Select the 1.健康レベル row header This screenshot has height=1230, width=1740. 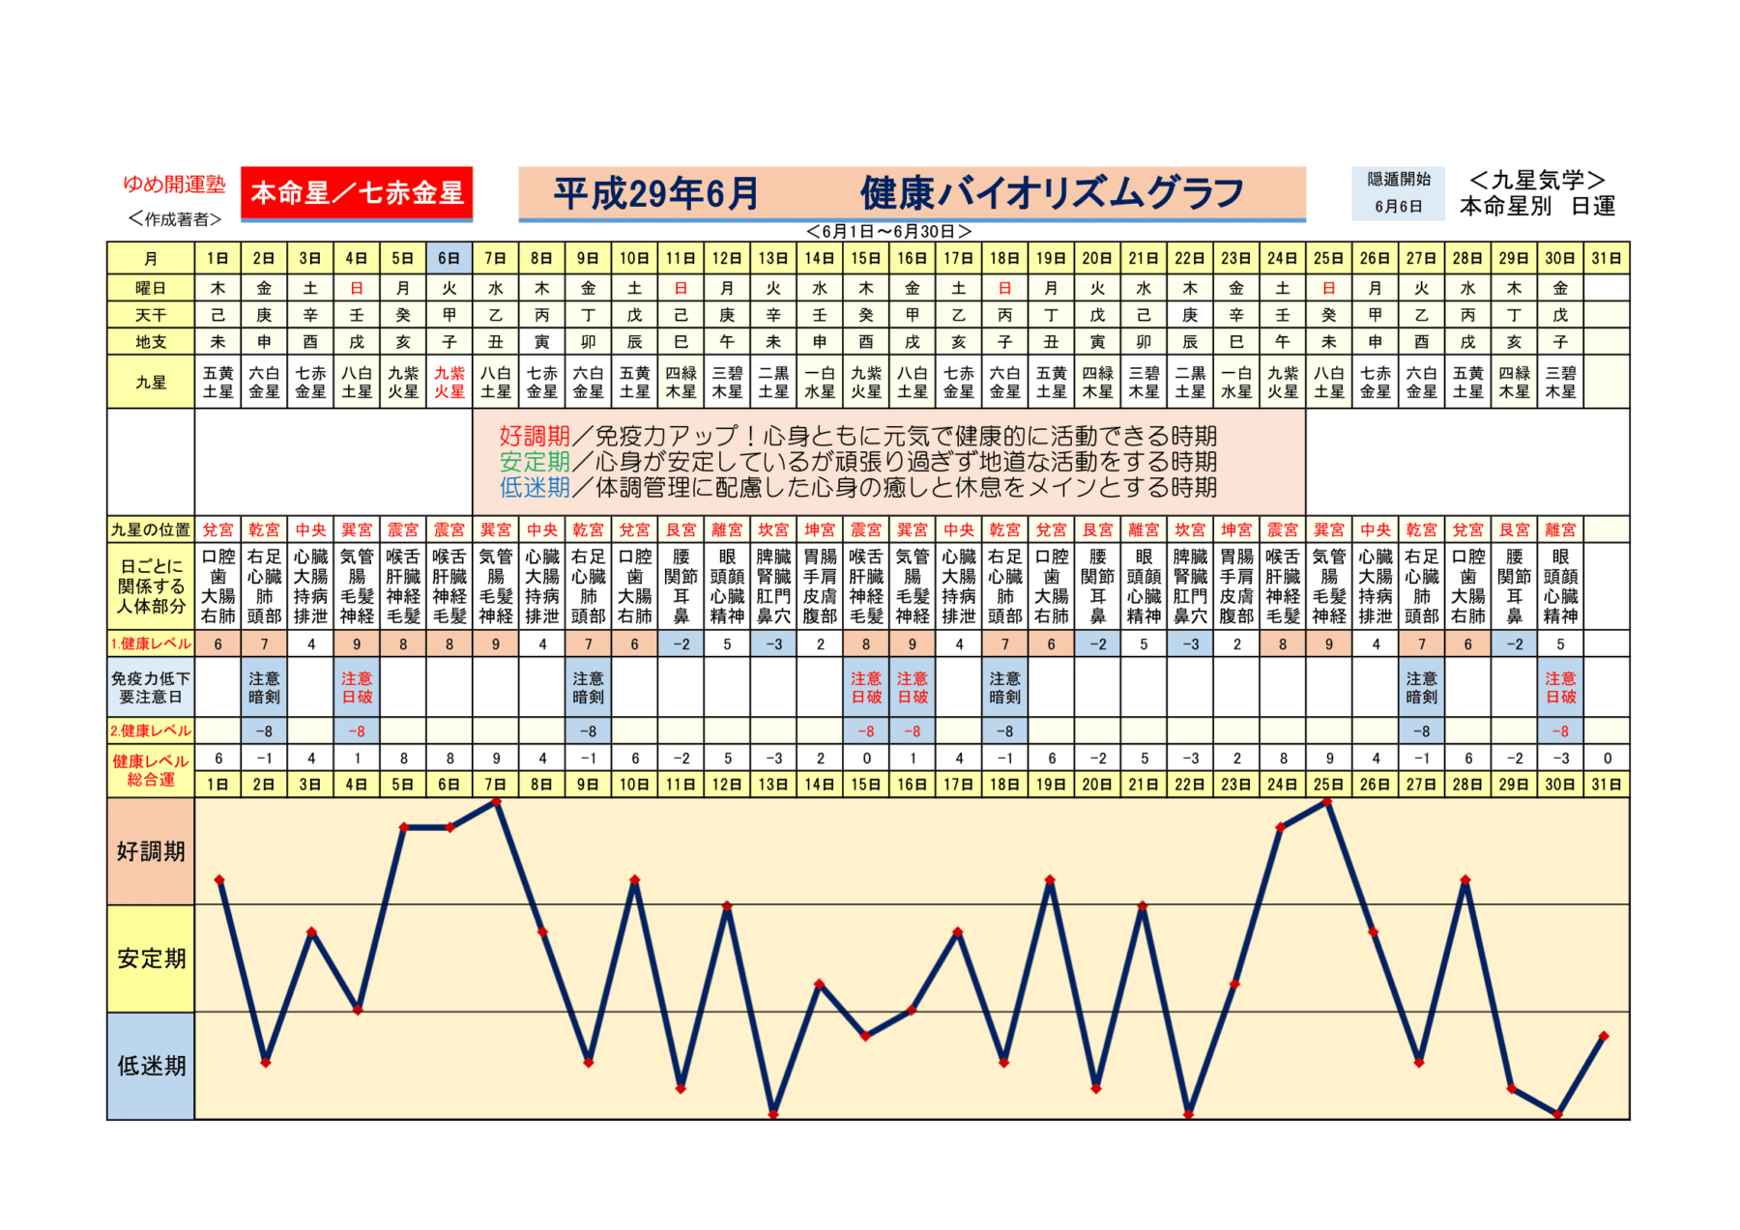[x=151, y=644]
